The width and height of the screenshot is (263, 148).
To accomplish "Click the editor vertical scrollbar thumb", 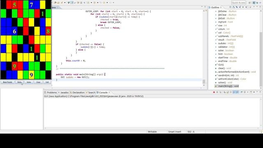I will coord(204,81).
